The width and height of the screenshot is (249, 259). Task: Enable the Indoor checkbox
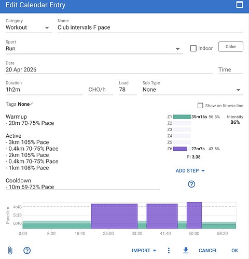point(193,48)
